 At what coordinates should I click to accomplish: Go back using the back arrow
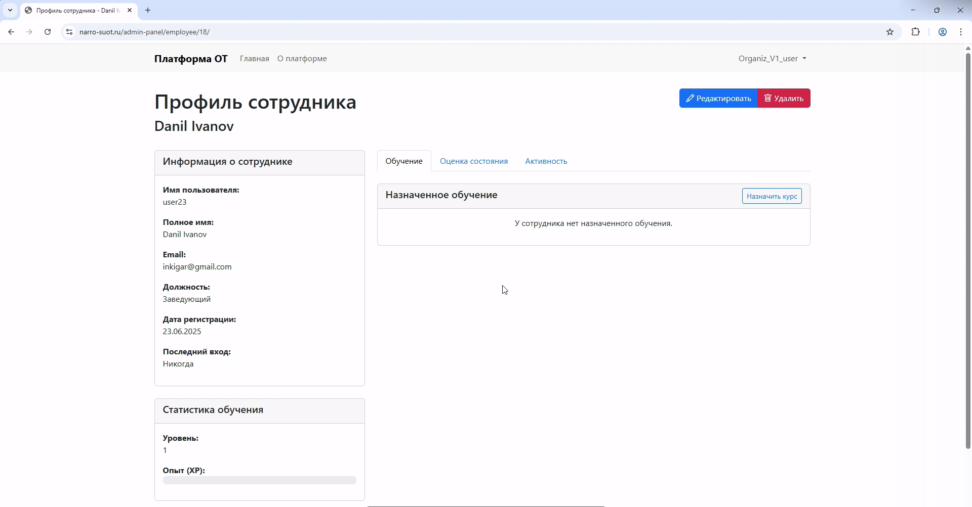[x=11, y=31]
